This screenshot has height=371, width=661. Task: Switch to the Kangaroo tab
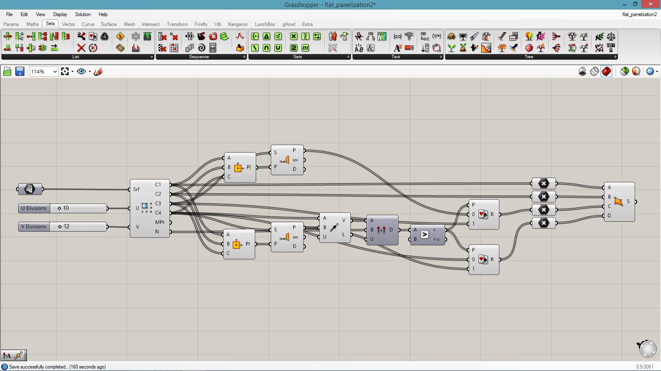point(238,24)
